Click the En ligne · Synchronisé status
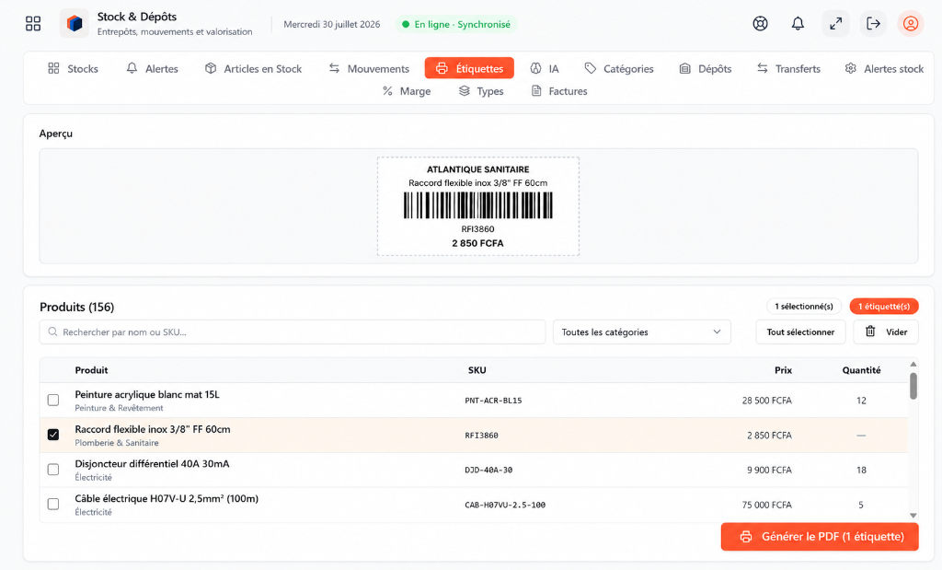 coord(456,24)
